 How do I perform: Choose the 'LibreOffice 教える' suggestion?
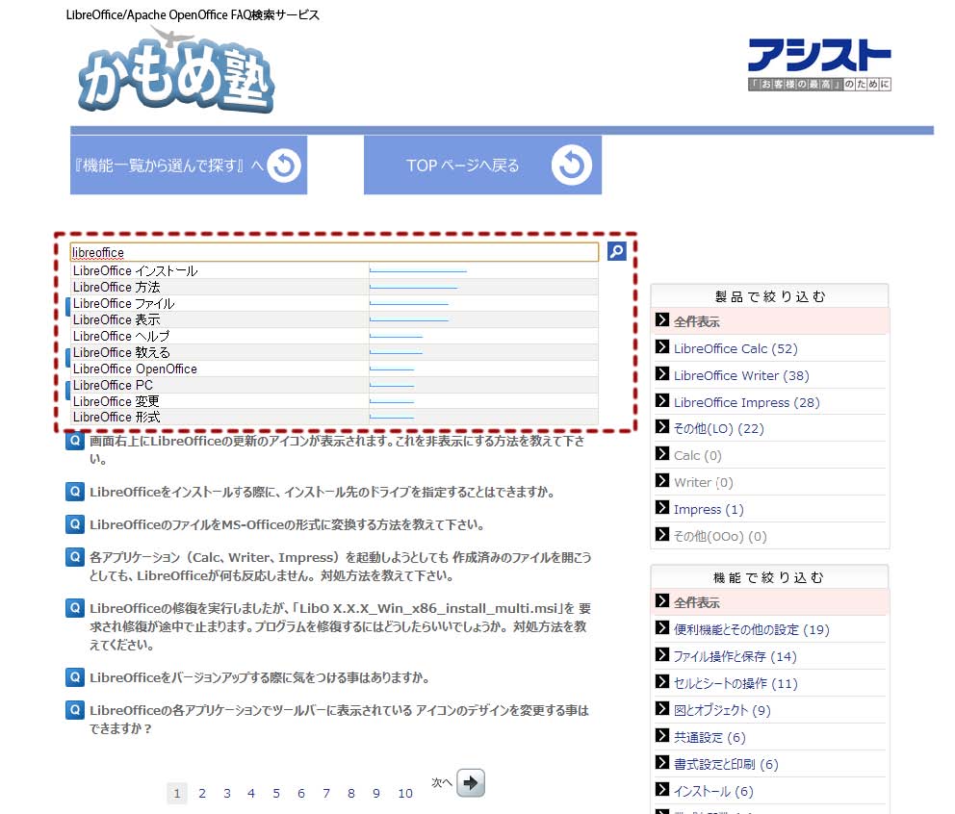tap(334, 352)
